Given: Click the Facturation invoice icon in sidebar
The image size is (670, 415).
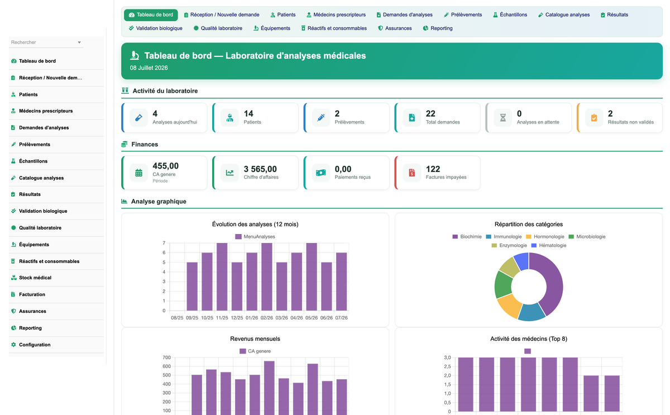Looking at the screenshot, I should (13, 294).
